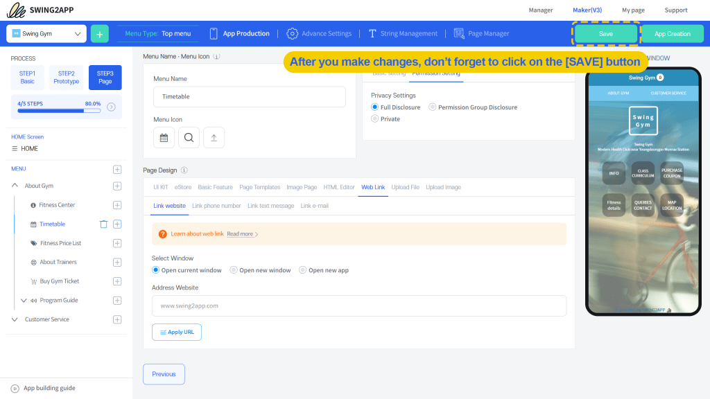
Task: Click the green plus add-app button
Action: [x=100, y=34]
